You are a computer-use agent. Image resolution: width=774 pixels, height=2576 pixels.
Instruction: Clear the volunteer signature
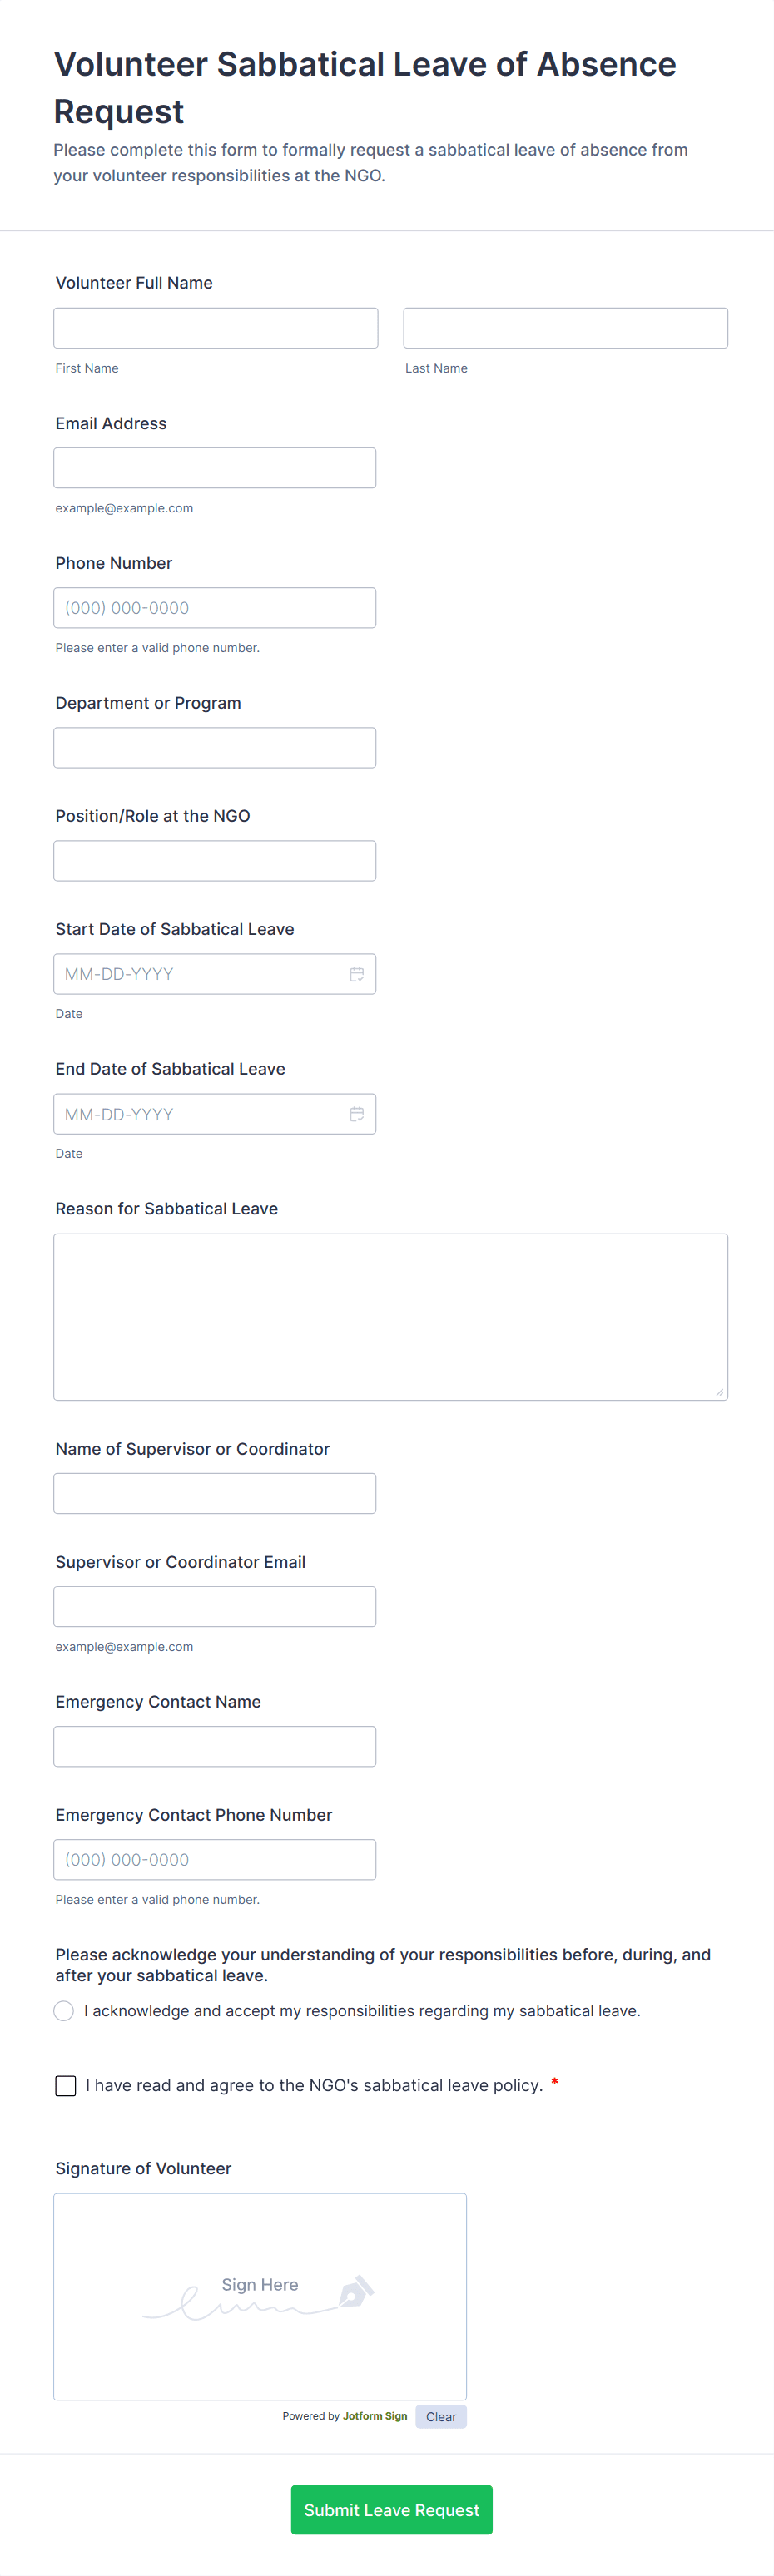(x=440, y=2417)
